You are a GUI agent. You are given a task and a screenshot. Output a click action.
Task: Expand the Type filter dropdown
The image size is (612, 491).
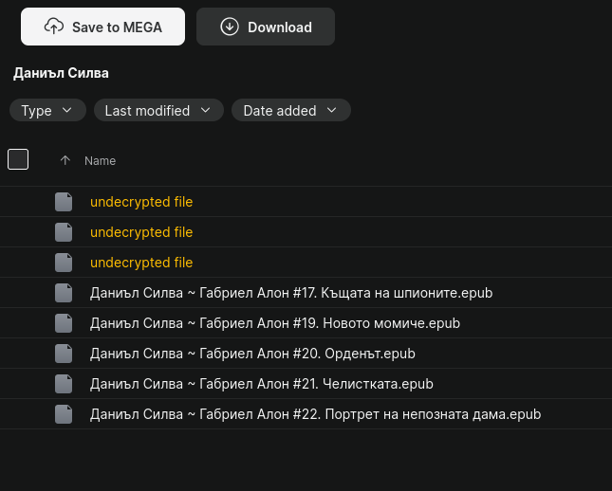coord(47,111)
